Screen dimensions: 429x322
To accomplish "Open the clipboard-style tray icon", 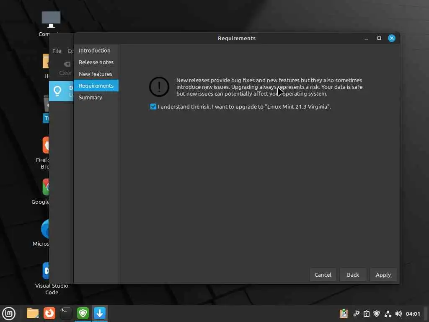I will [367, 314].
